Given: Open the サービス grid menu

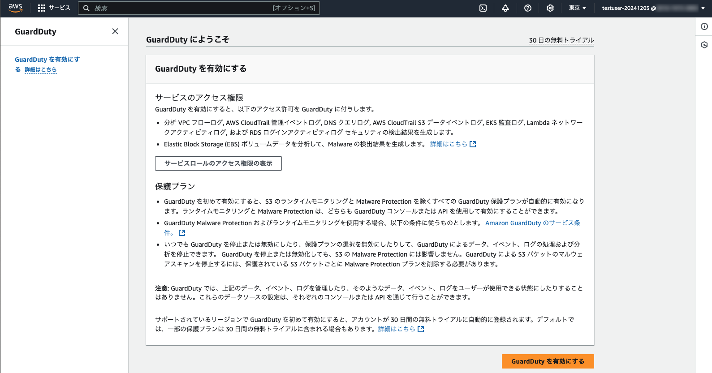Looking at the screenshot, I should [x=54, y=8].
